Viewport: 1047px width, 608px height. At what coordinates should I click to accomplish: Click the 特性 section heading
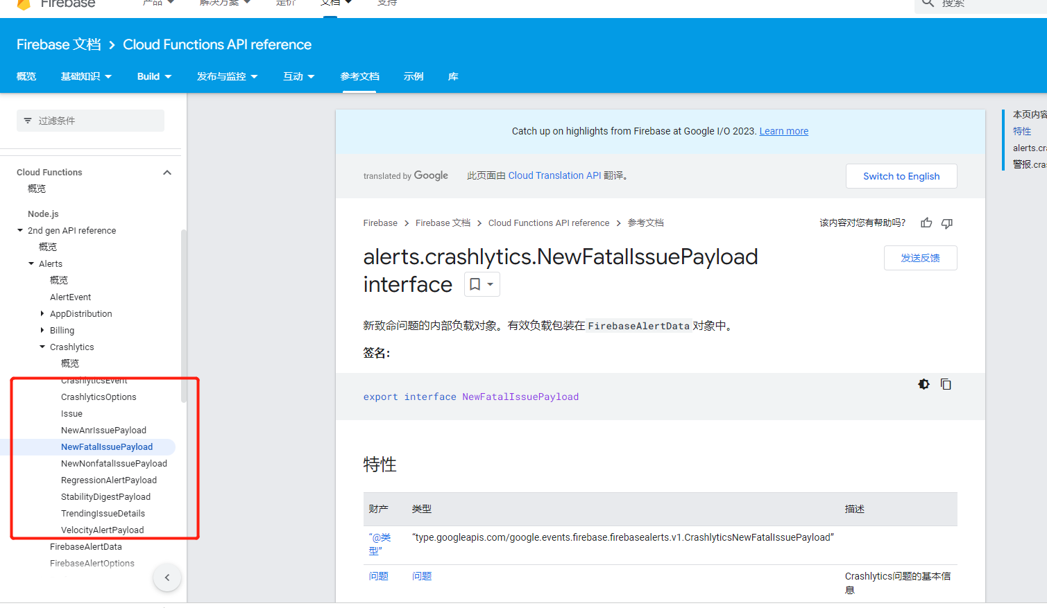pyautogui.click(x=380, y=464)
